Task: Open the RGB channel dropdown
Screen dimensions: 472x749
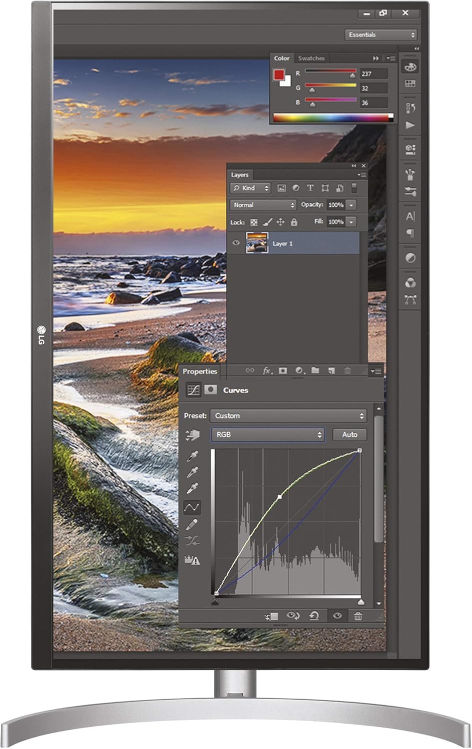Action: tap(268, 435)
